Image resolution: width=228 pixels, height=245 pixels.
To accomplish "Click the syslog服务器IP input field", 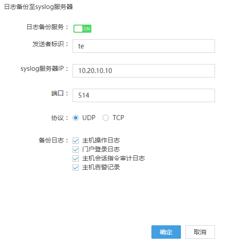I will click(x=144, y=71).
